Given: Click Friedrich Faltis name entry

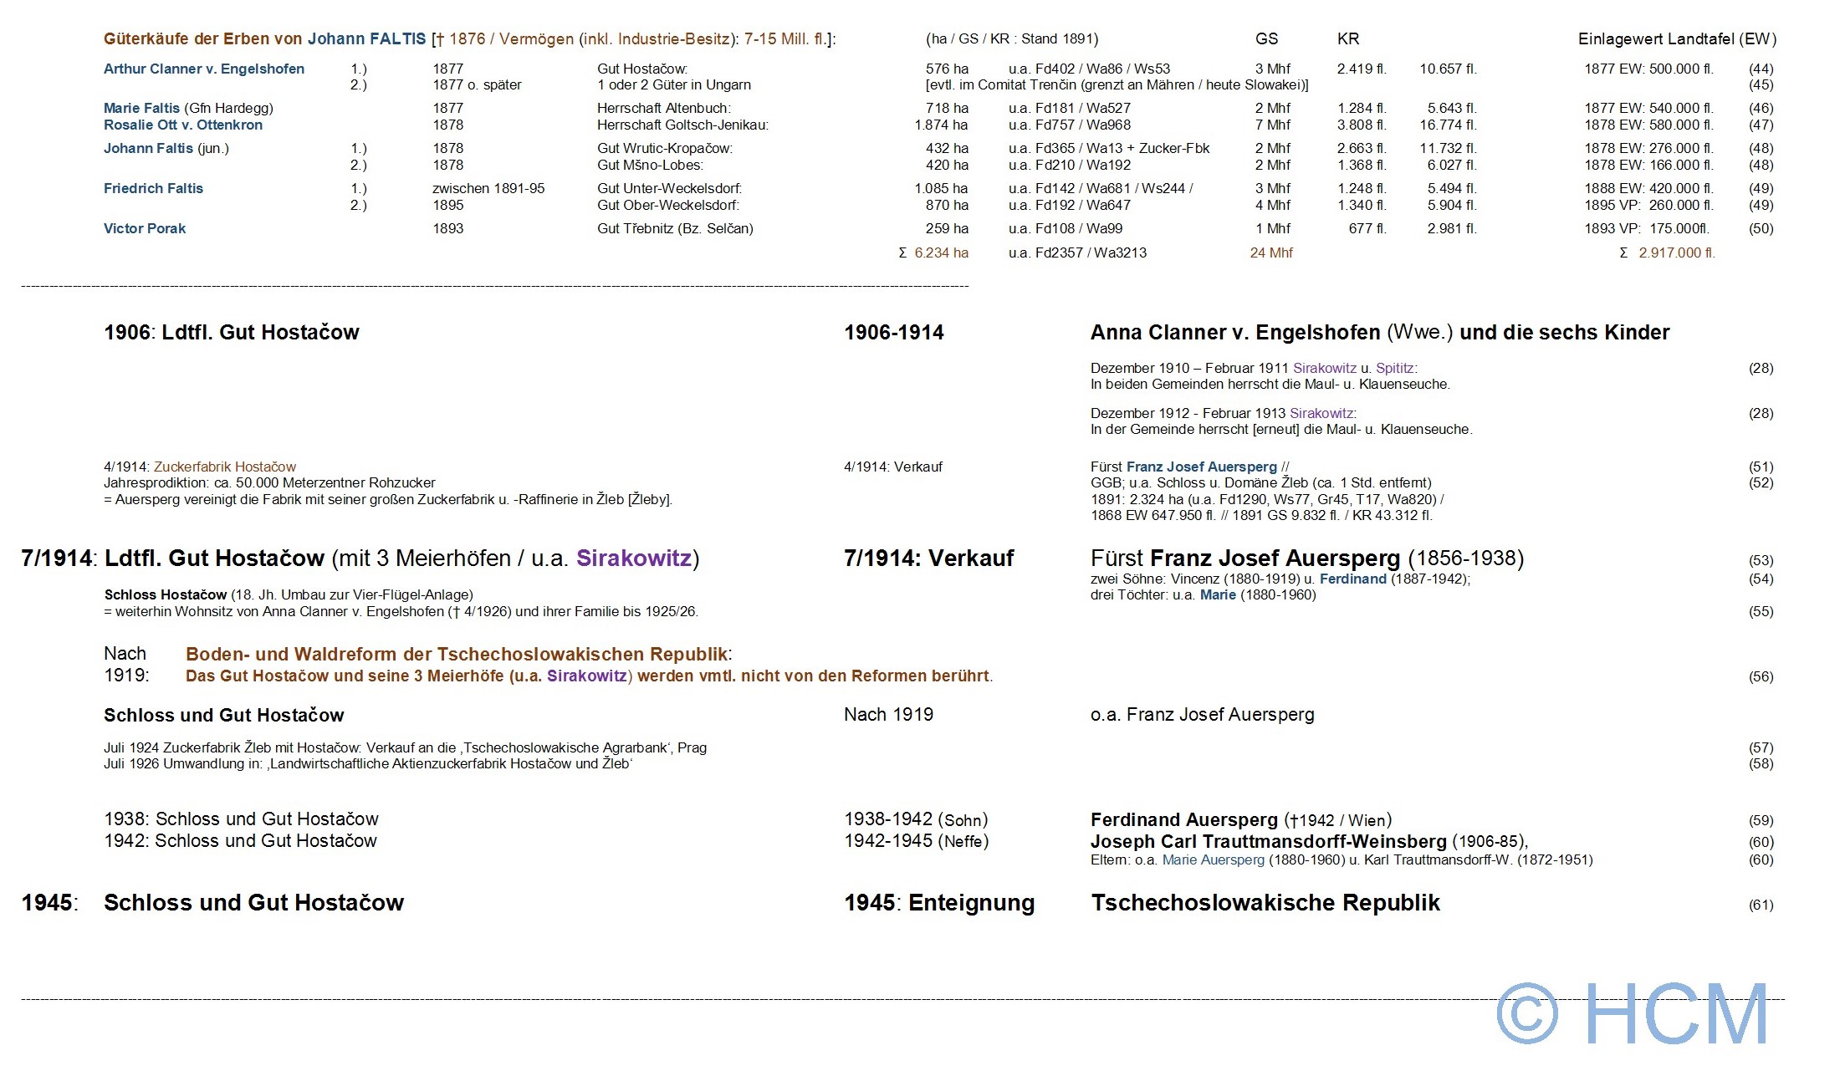Looking at the screenshot, I should 153,189.
